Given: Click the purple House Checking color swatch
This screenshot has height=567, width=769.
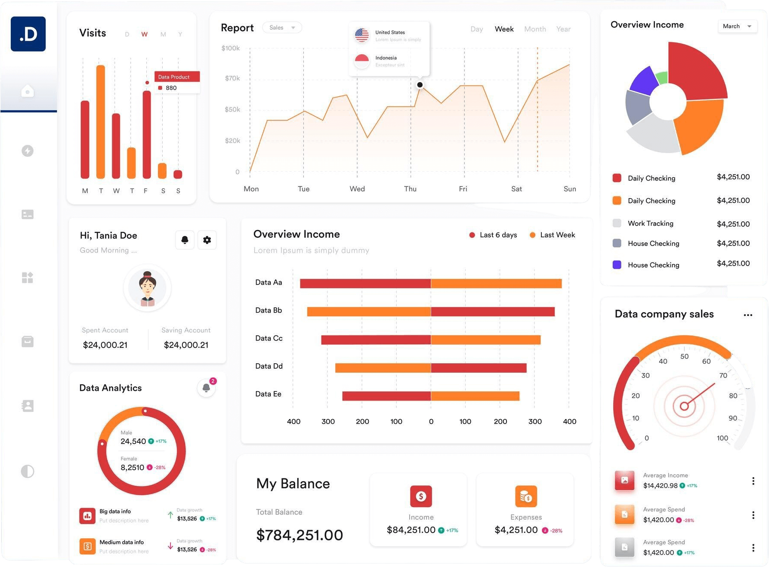Looking at the screenshot, I should [x=617, y=265].
